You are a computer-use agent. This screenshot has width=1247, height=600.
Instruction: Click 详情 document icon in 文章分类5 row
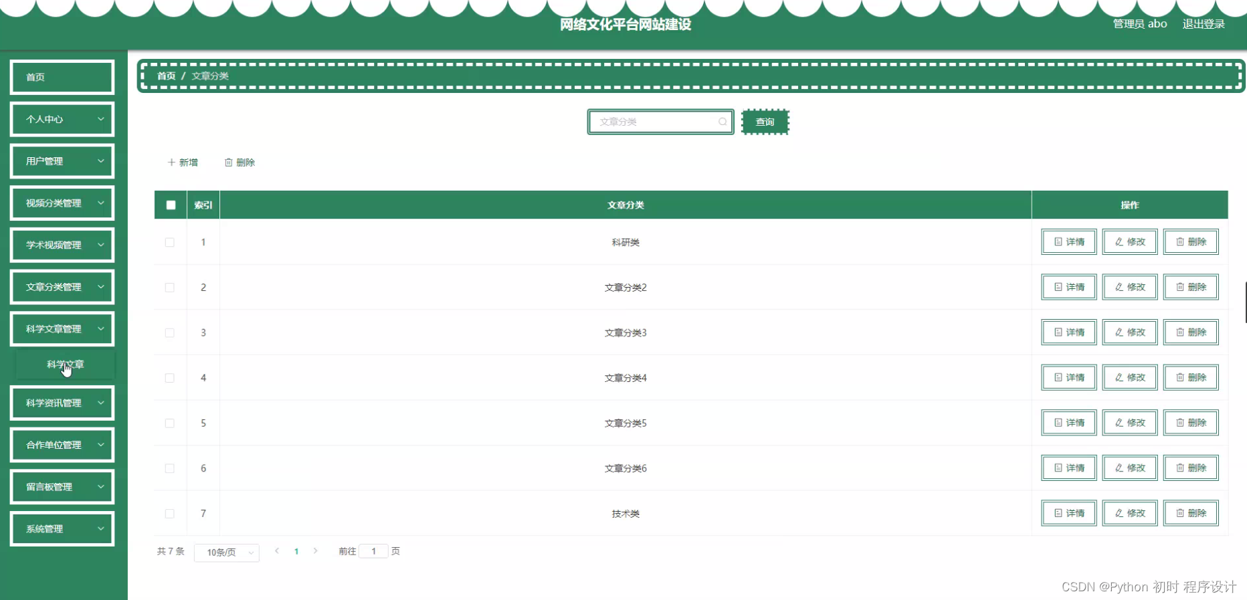(x=1058, y=423)
